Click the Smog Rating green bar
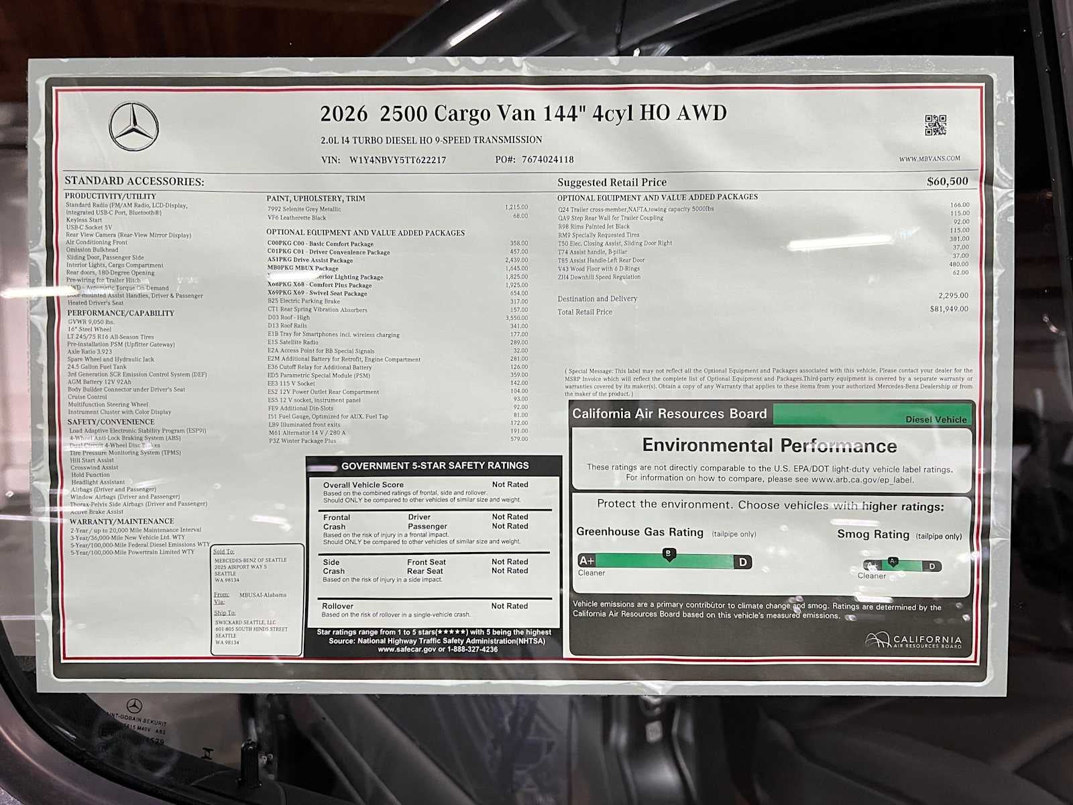The height and width of the screenshot is (805, 1073). [903, 566]
